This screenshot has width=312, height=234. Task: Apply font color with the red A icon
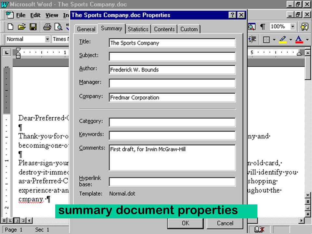pos(299,39)
